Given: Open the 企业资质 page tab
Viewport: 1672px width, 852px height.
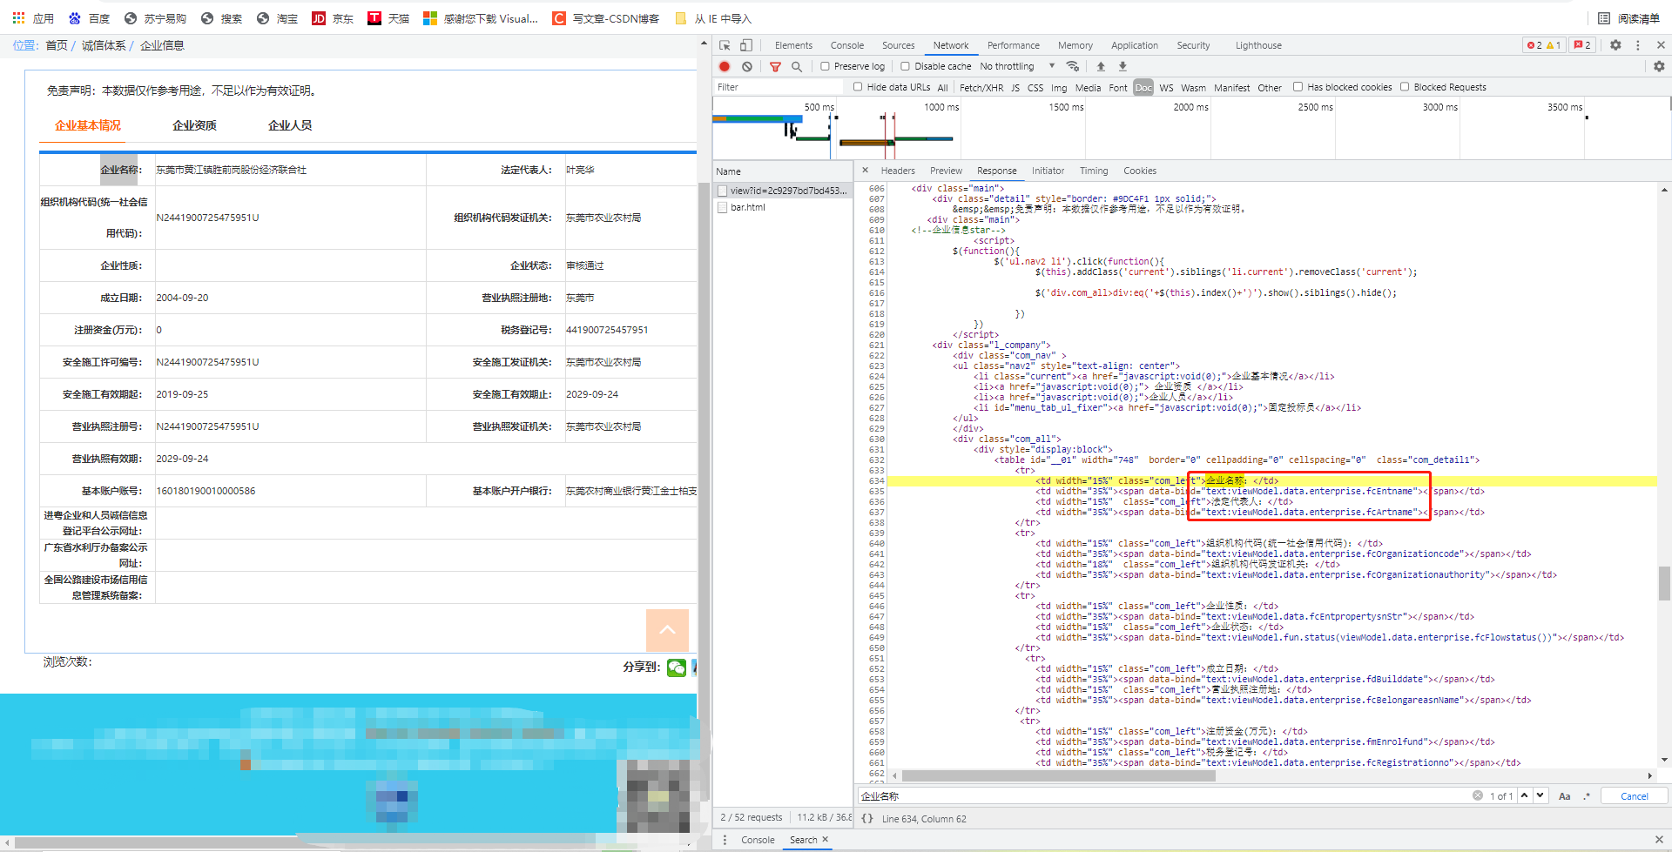Looking at the screenshot, I should click(194, 125).
